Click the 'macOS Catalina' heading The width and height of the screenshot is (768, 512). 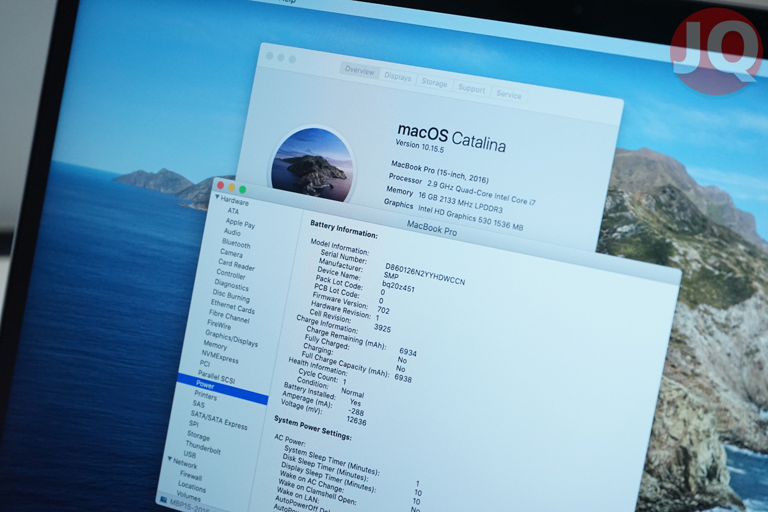pyautogui.click(x=451, y=137)
